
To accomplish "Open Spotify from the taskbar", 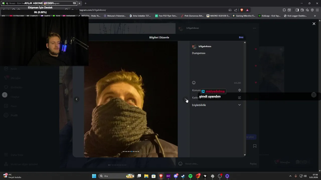I will pos(190,176).
